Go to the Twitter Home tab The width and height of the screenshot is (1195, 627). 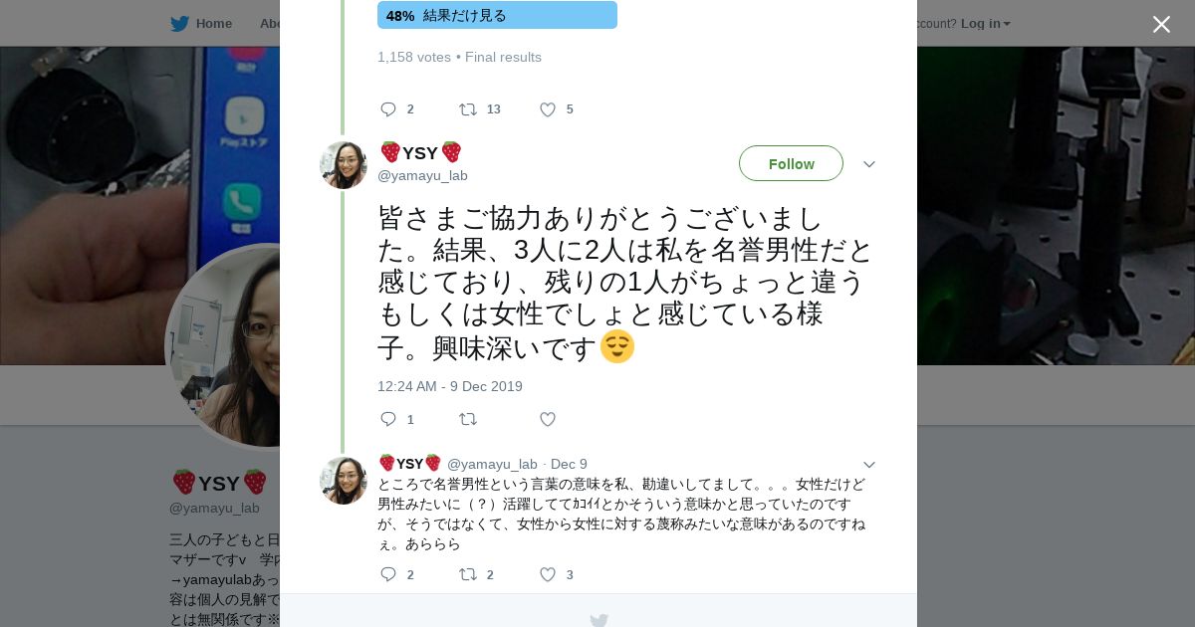(x=202, y=24)
